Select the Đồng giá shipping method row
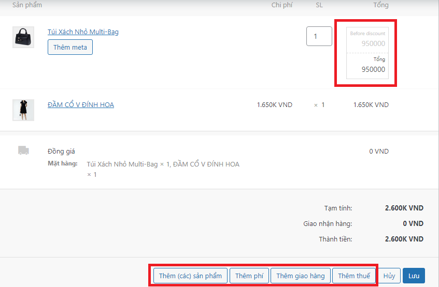The width and height of the screenshot is (439, 287). 61,152
